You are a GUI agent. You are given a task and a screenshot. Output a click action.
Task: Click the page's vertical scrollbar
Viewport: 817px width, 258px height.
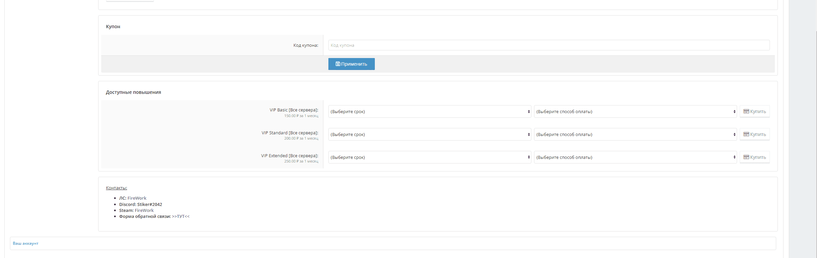816,133
